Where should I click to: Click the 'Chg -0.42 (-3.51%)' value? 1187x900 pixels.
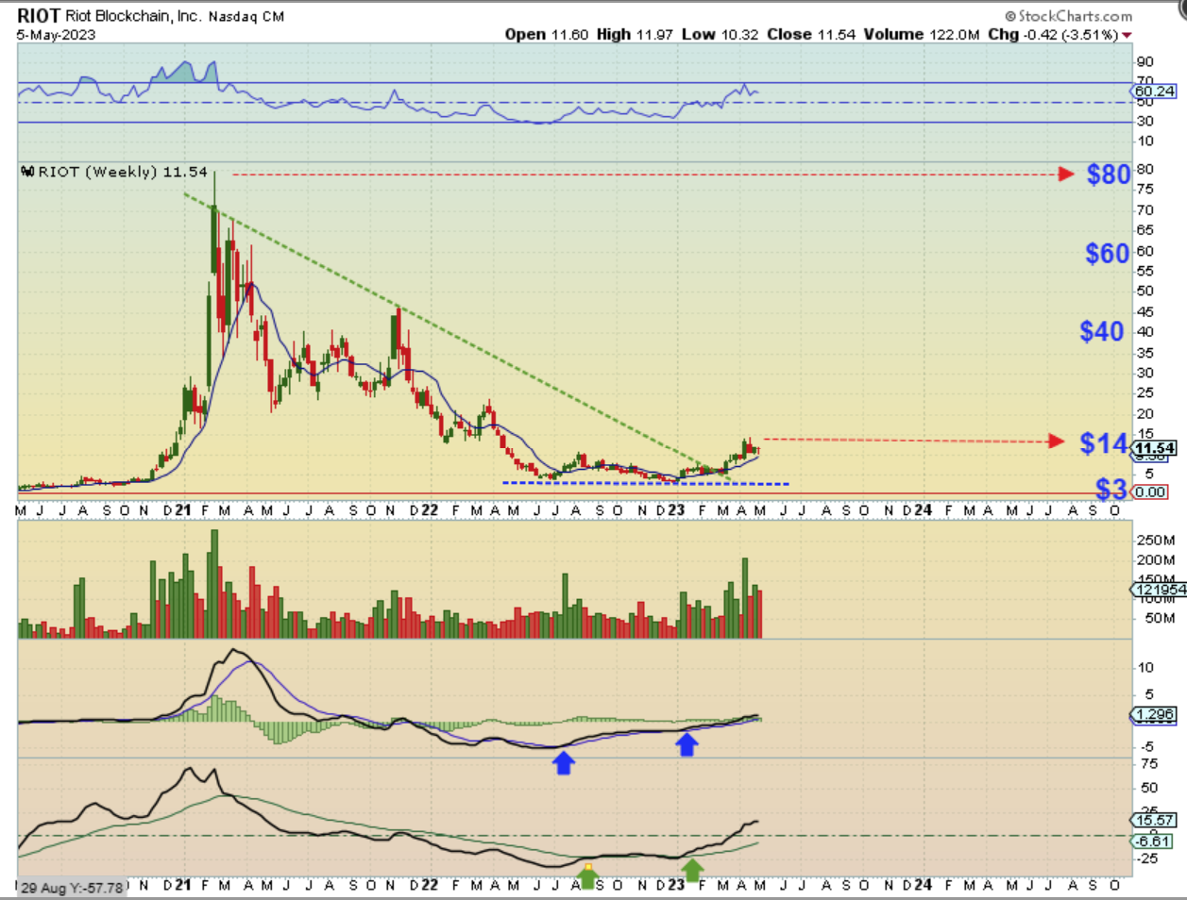[x=1051, y=34]
